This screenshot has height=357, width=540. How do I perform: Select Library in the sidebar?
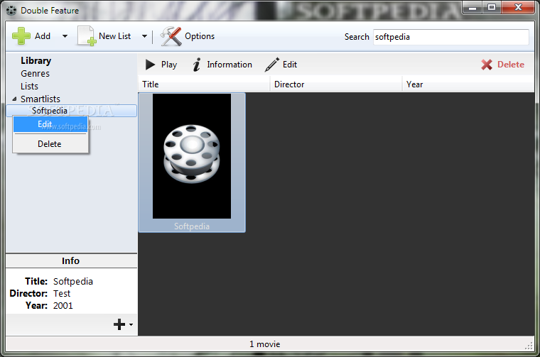pos(36,60)
